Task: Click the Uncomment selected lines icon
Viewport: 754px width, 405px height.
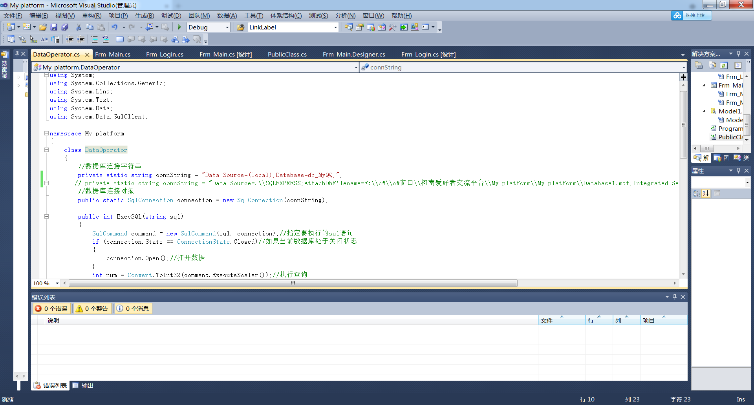Action: (x=106, y=39)
